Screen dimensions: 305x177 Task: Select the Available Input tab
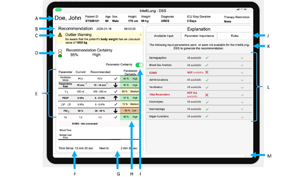click(x=164, y=36)
